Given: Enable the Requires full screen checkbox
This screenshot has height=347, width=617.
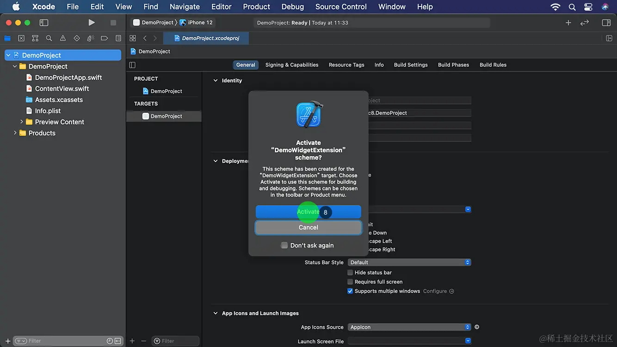Looking at the screenshot, I should tap(350, 282).
